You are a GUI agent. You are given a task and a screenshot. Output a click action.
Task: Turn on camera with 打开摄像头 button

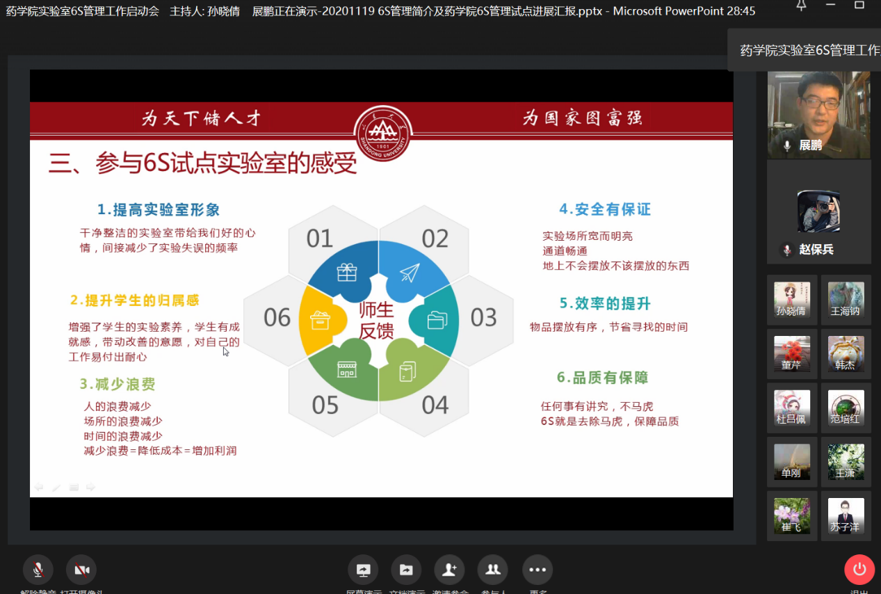click(81, 570)
